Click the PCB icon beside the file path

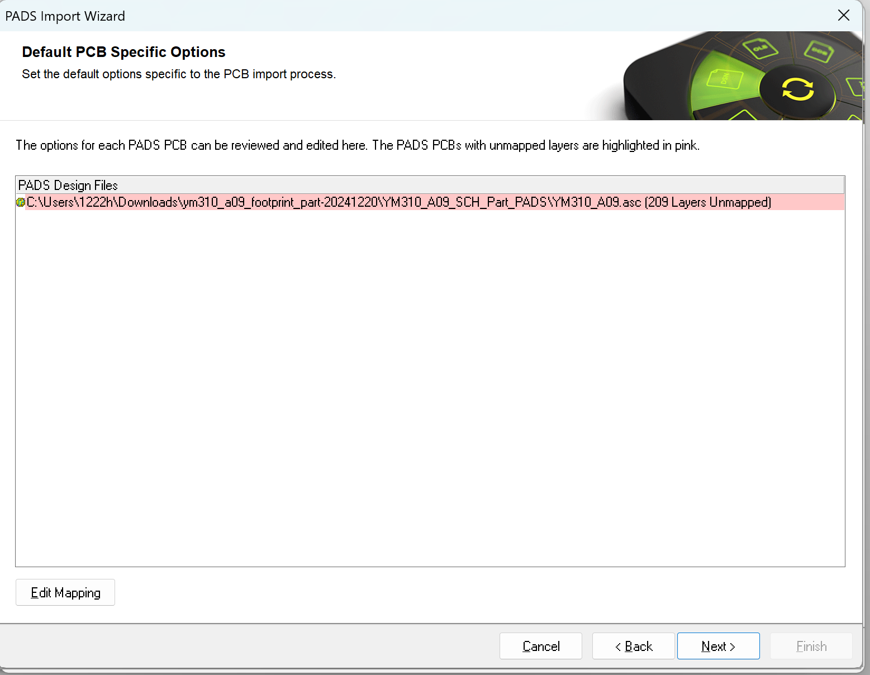[x=21, y=202]
